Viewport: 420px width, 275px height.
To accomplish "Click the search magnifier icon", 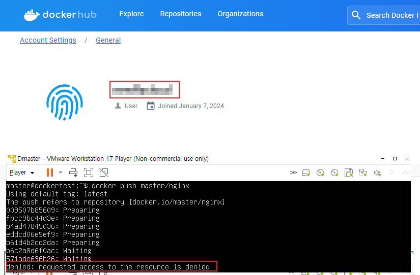I will click(x=356, y=15).
